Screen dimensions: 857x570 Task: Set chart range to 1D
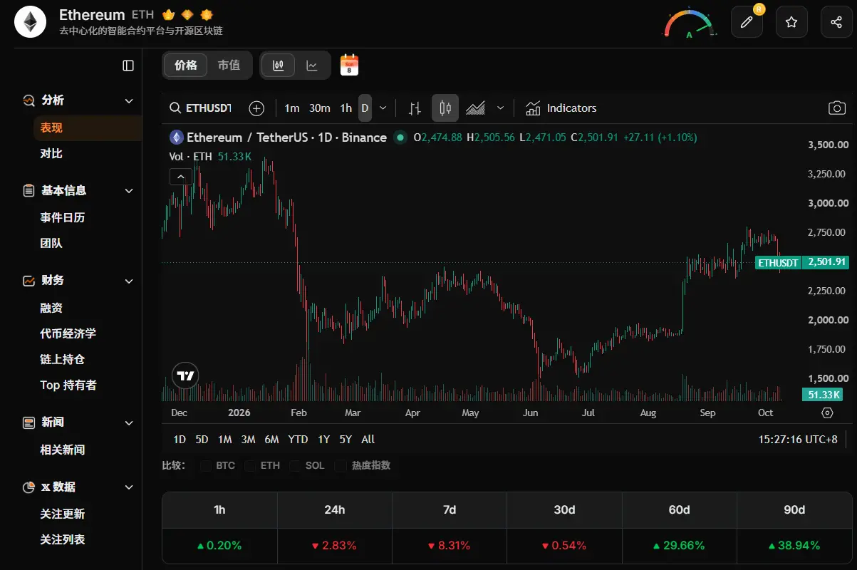(180, 440)
